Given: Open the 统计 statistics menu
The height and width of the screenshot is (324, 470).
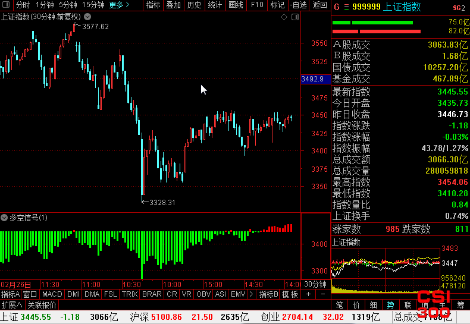Looking at the screenshot, I should point(215,5).
